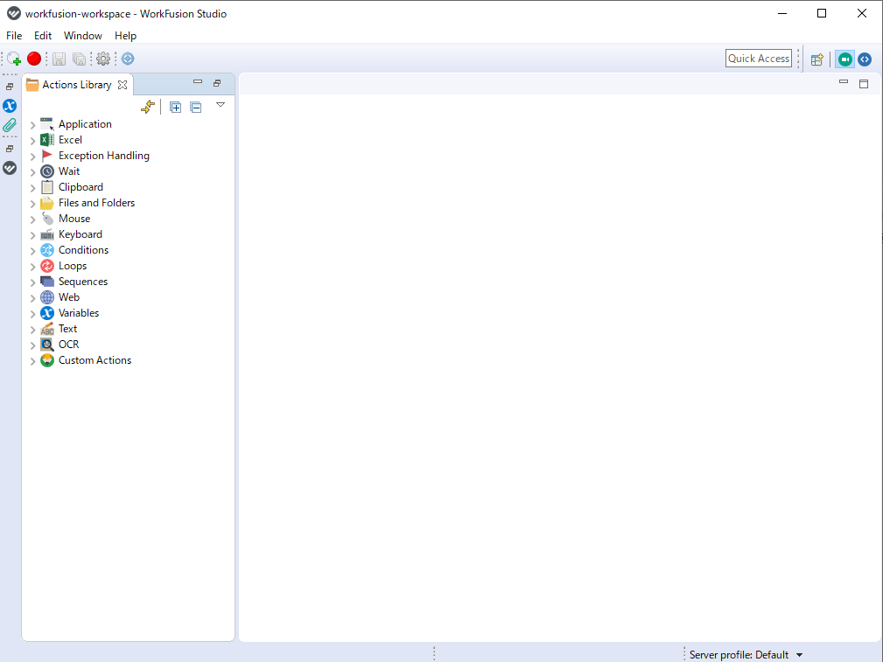Close the Actions Library tab
The image size is (883, 662).
pyautogui.click(x=123, y=85)
